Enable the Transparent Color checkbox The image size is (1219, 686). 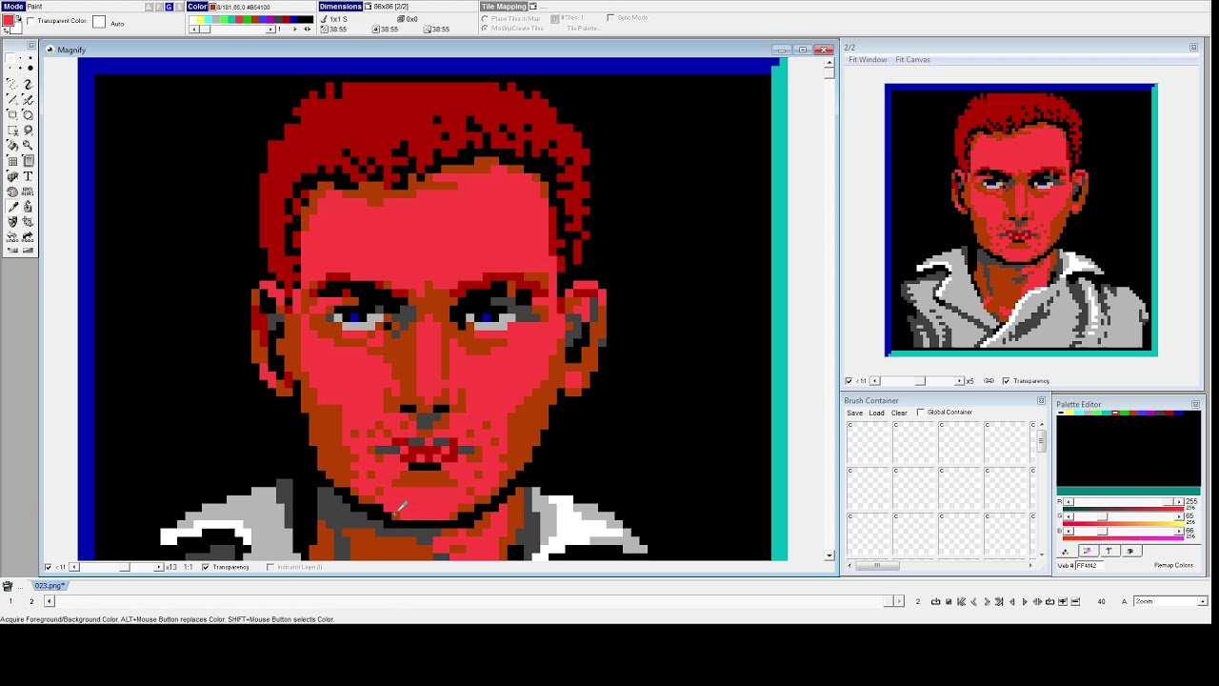pyautogui.click(x=31, y=21)
